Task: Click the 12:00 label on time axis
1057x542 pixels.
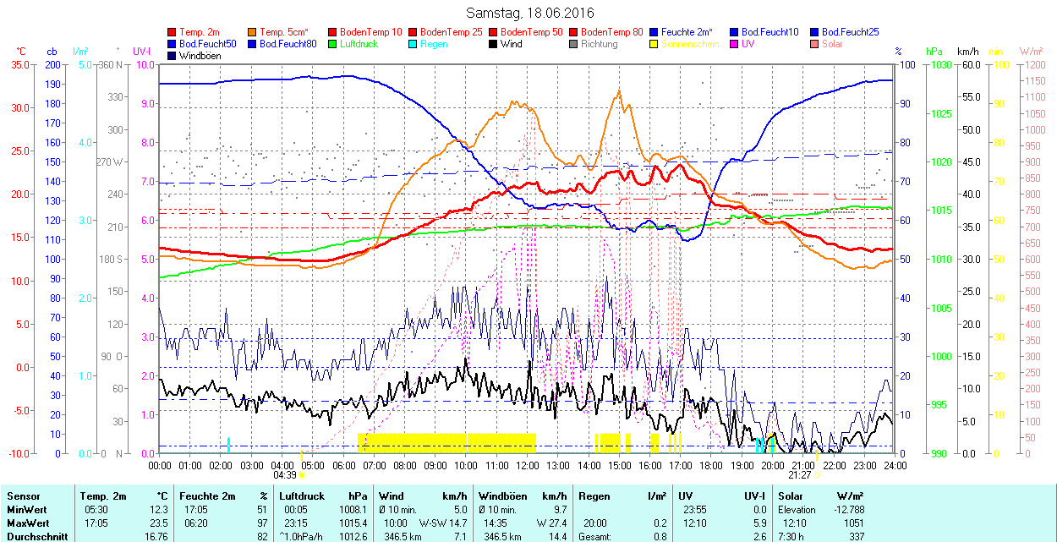Action: (528, 465)
